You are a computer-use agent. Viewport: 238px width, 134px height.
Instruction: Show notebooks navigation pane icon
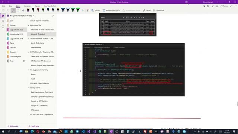tap(3, 16)
